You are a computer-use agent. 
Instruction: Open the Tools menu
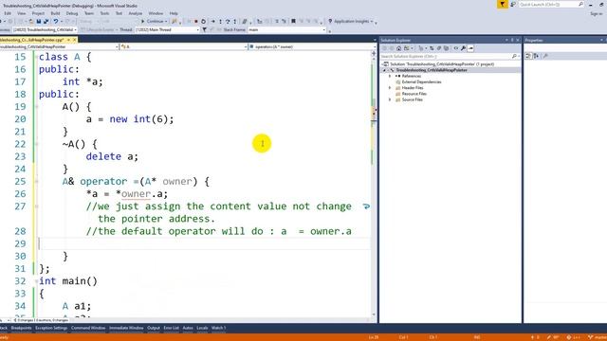click(104, 13)
